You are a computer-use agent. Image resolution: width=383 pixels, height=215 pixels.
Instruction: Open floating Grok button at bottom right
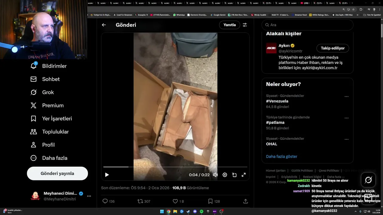point(368,180)
